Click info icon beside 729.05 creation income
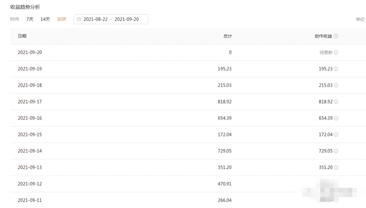Viewport: 366px width, 208px height. (x=336, y=151)
